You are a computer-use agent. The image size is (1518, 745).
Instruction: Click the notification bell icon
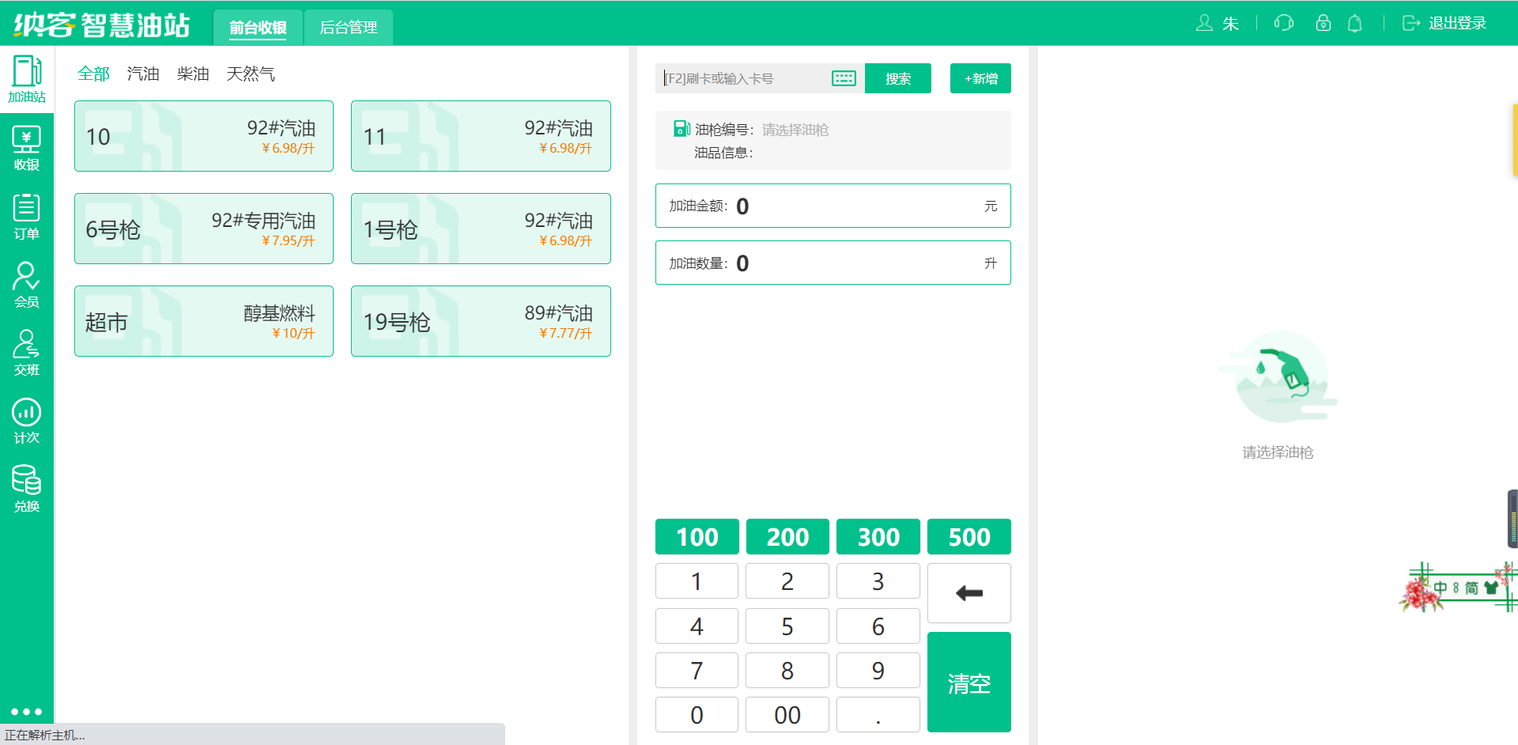[x=1354, y=23]
